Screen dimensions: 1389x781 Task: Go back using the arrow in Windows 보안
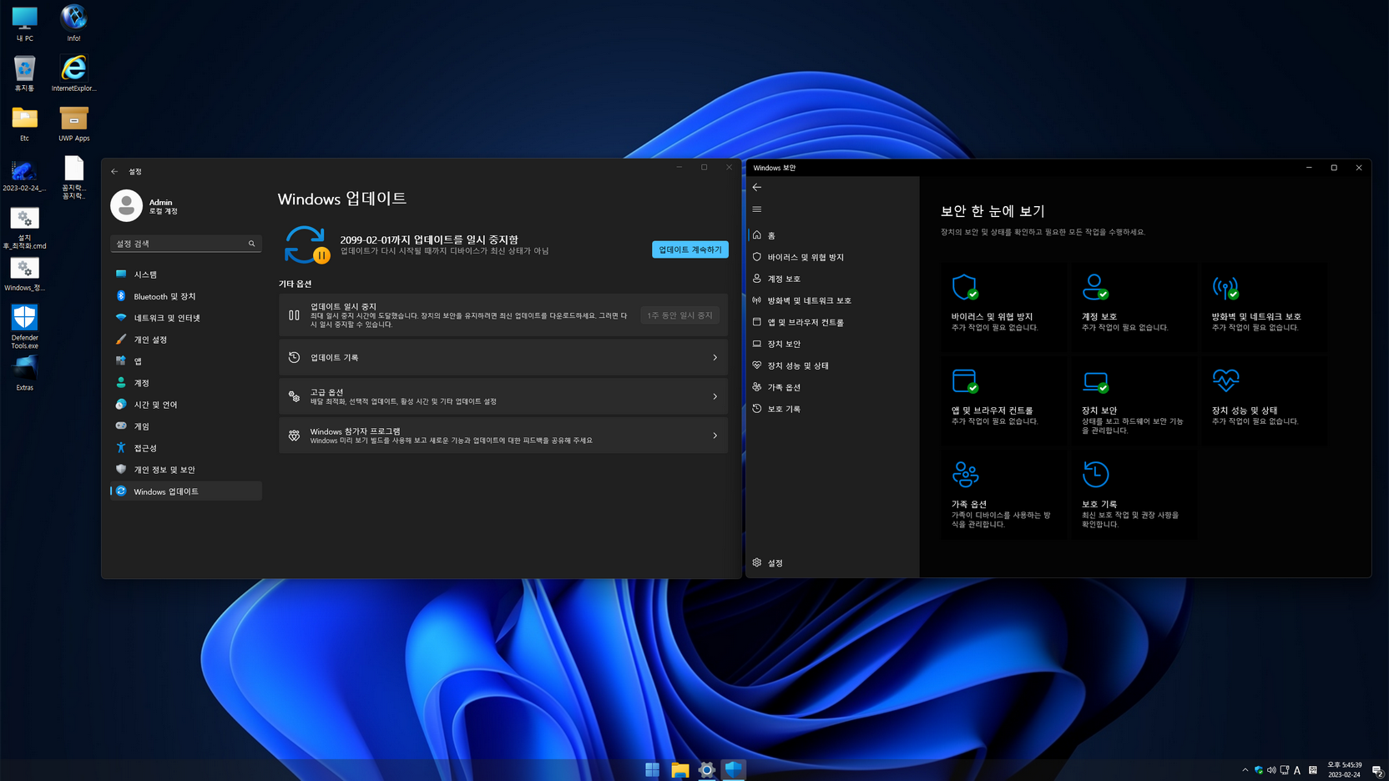tap(757, 188)
